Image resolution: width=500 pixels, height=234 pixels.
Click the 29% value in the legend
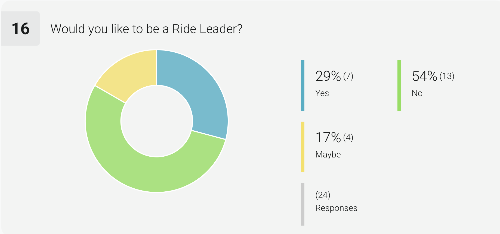[328, 76]
